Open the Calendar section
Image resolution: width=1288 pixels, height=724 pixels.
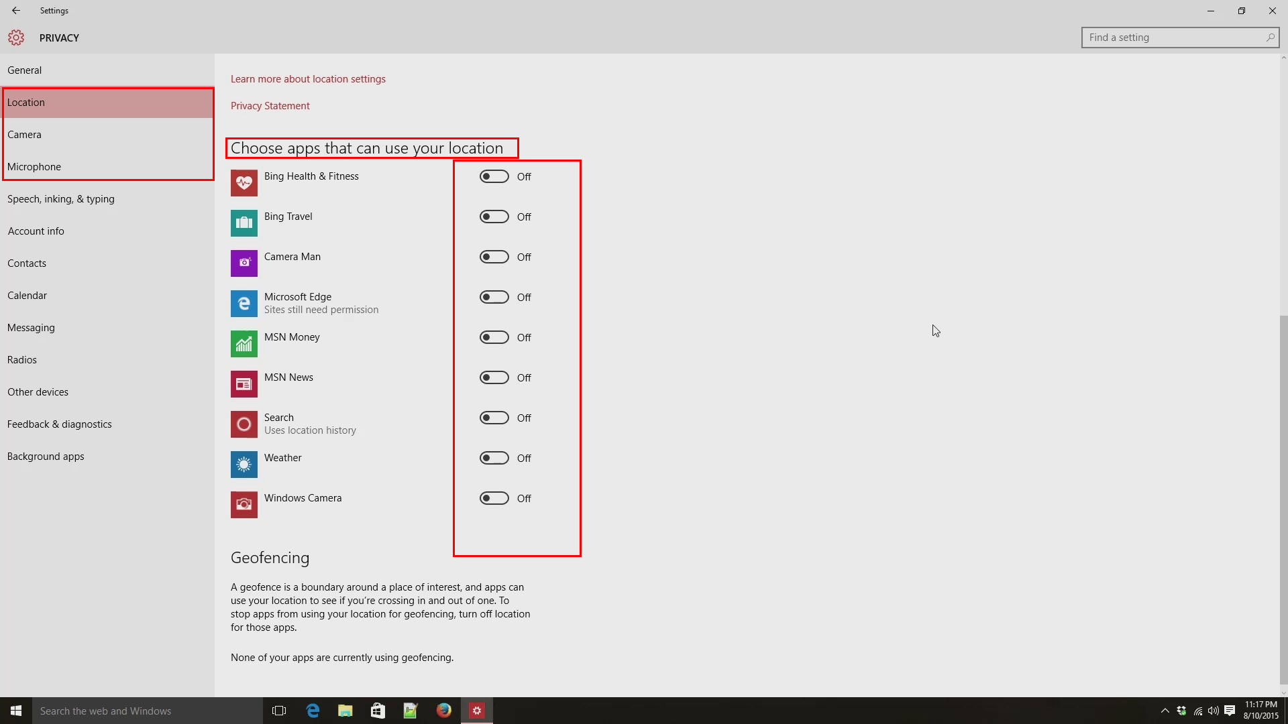(107, 296)
